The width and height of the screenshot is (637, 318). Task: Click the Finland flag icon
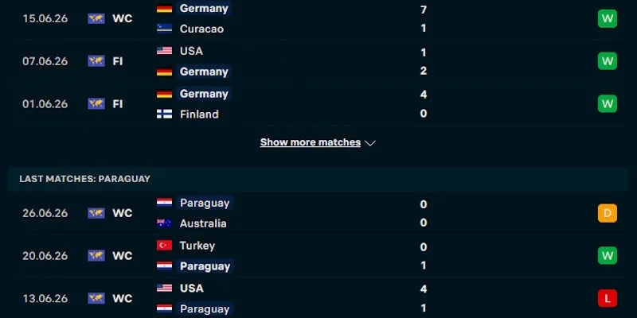click(x=165, y=114)
